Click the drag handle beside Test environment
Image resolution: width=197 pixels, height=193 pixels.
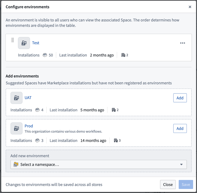pyautogui.click(x=12, y=40)
